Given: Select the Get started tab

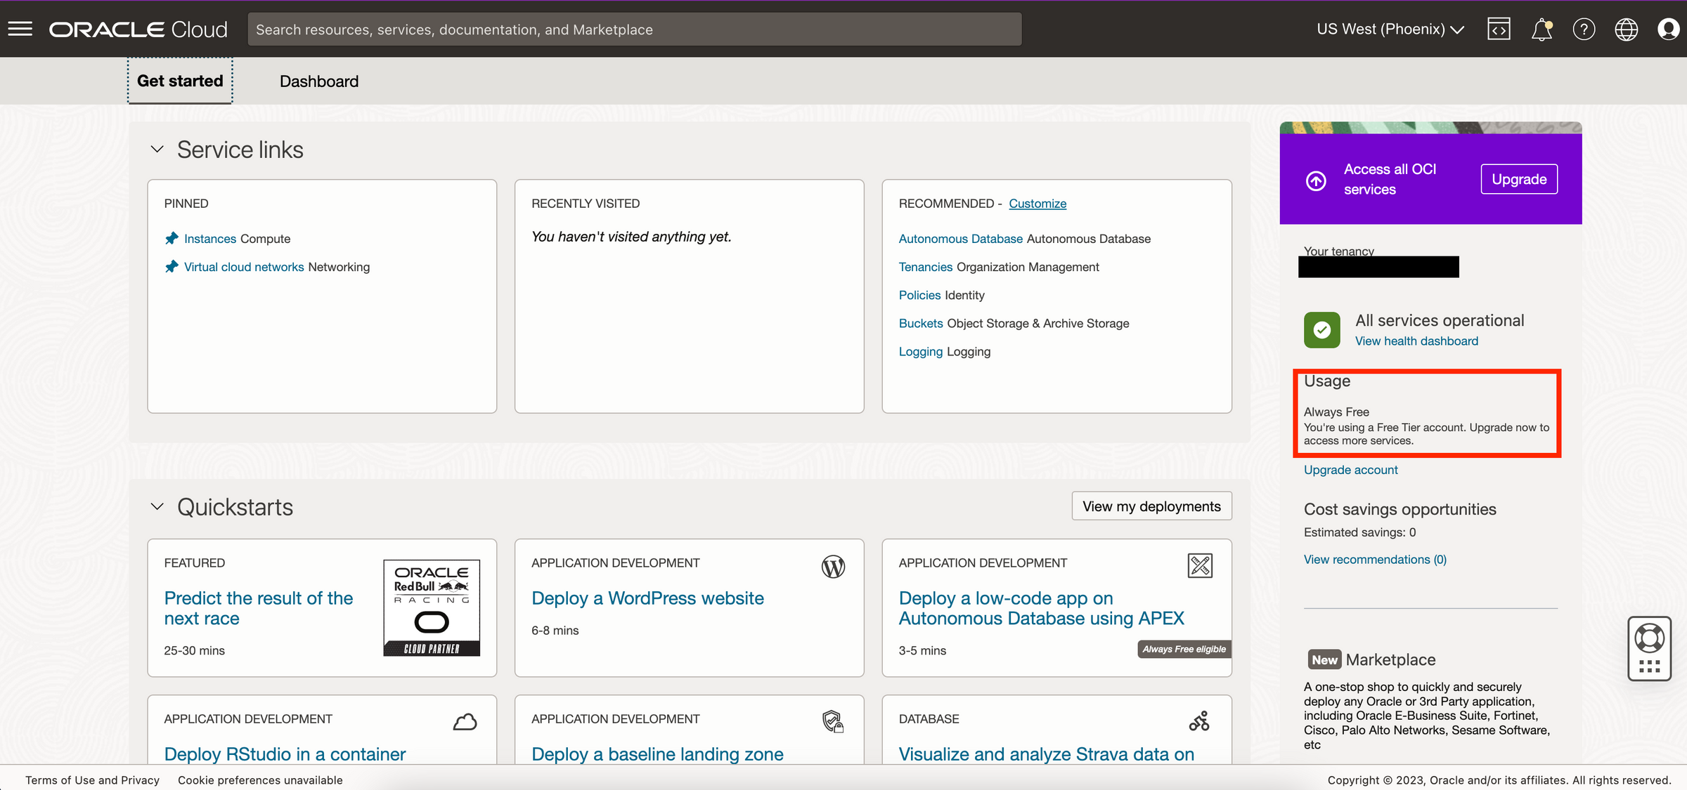Looking at the screenshot, I should click(x=179, y=81).
